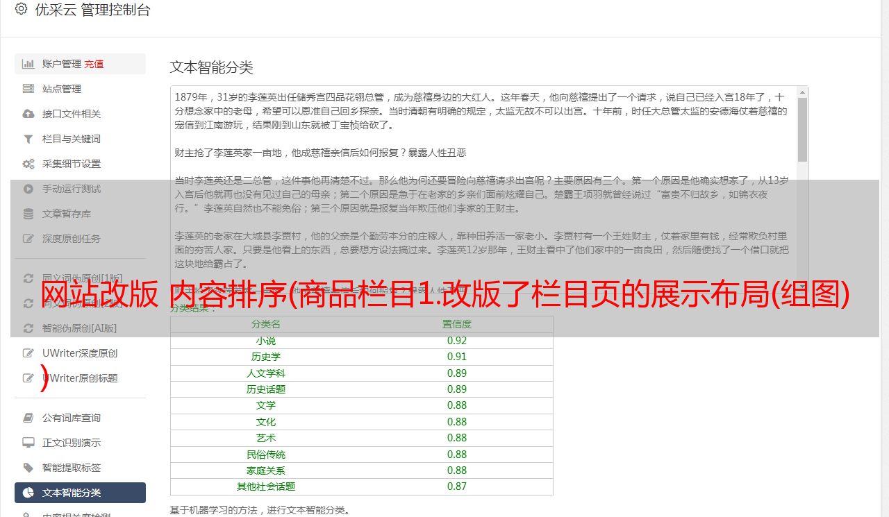Viewport: 889px width, 517px height.
Task: Click the 0.88 value in 艺术 row
Action: (x=457, y=438)
